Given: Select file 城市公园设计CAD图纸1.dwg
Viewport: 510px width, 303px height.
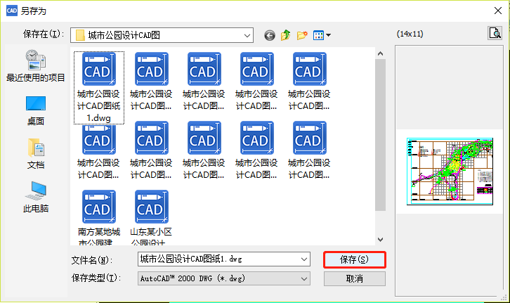Looking at the screenshot, I should pyautogui.click(x=99, y=88).
